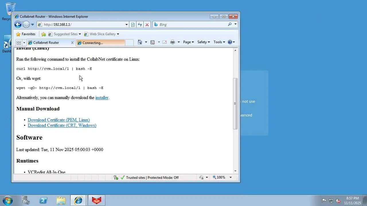
Task: Click the Home icon in command bar
Action: pos(140,42)
